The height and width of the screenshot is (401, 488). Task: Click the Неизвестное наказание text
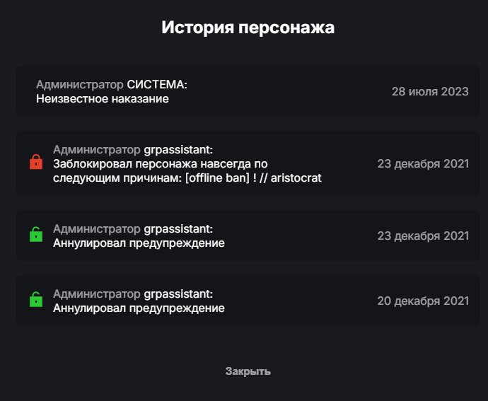pos(103,99)
